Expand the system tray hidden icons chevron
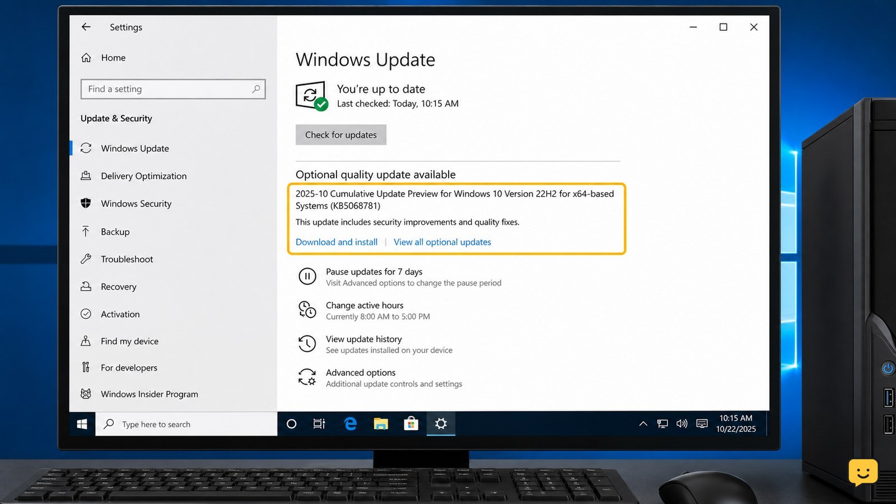This screenshot has width=896, height=504. point(643,424)
